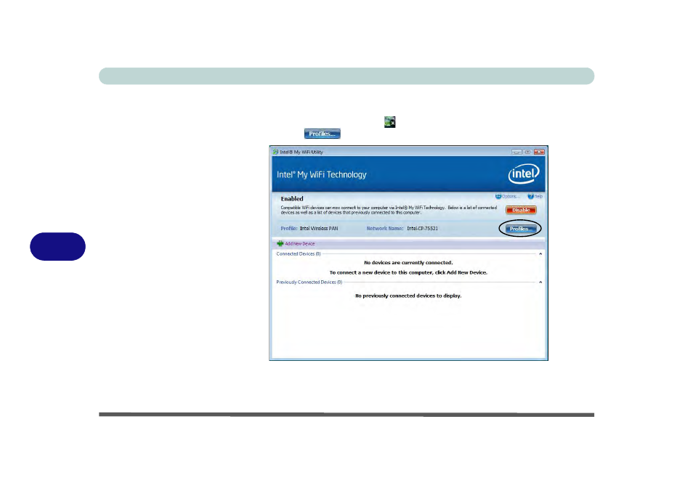The height and width of the screenshot is (488, 693).
Task: Click the 'Intel My WiFi Technology' banner title
Action: (321, 175)
